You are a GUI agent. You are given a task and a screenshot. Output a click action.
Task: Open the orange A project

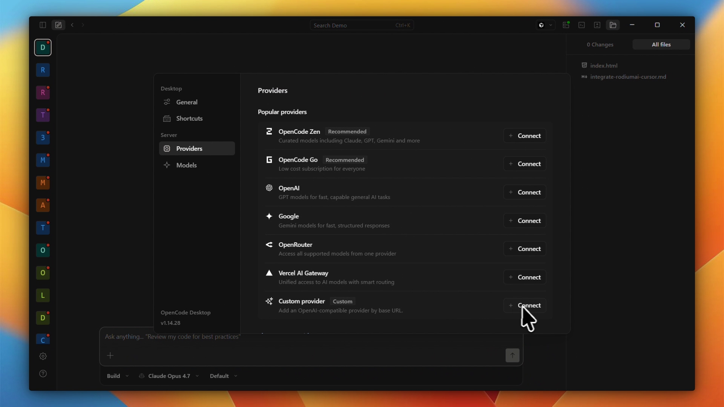pos(43,205)
